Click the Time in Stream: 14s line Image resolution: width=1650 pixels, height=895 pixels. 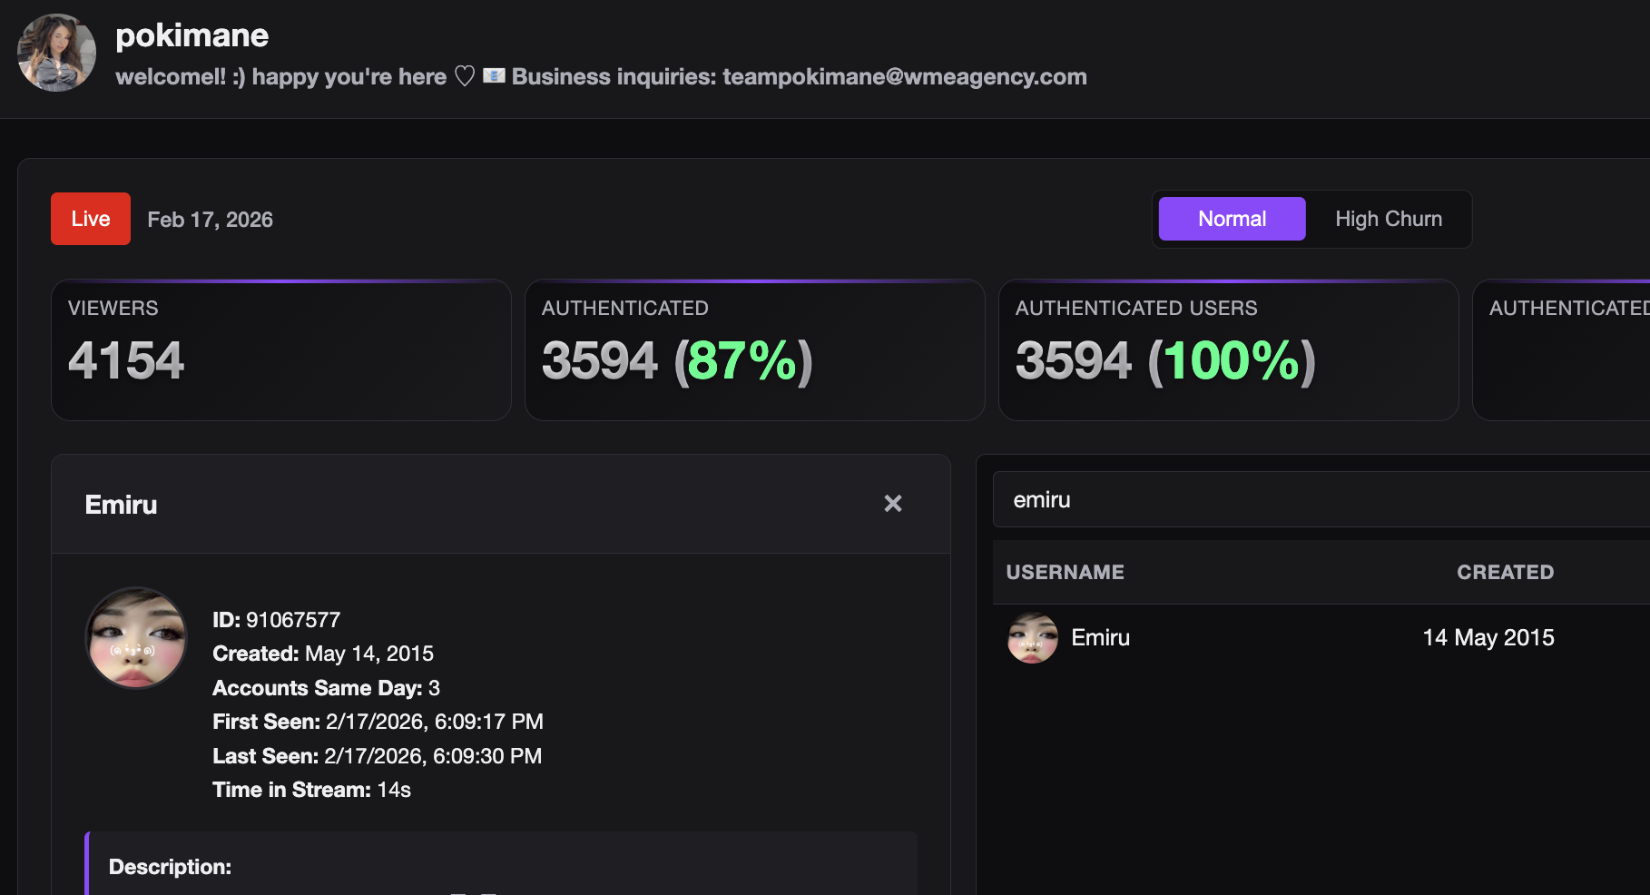pyautogui.click(x=311, y=790)
